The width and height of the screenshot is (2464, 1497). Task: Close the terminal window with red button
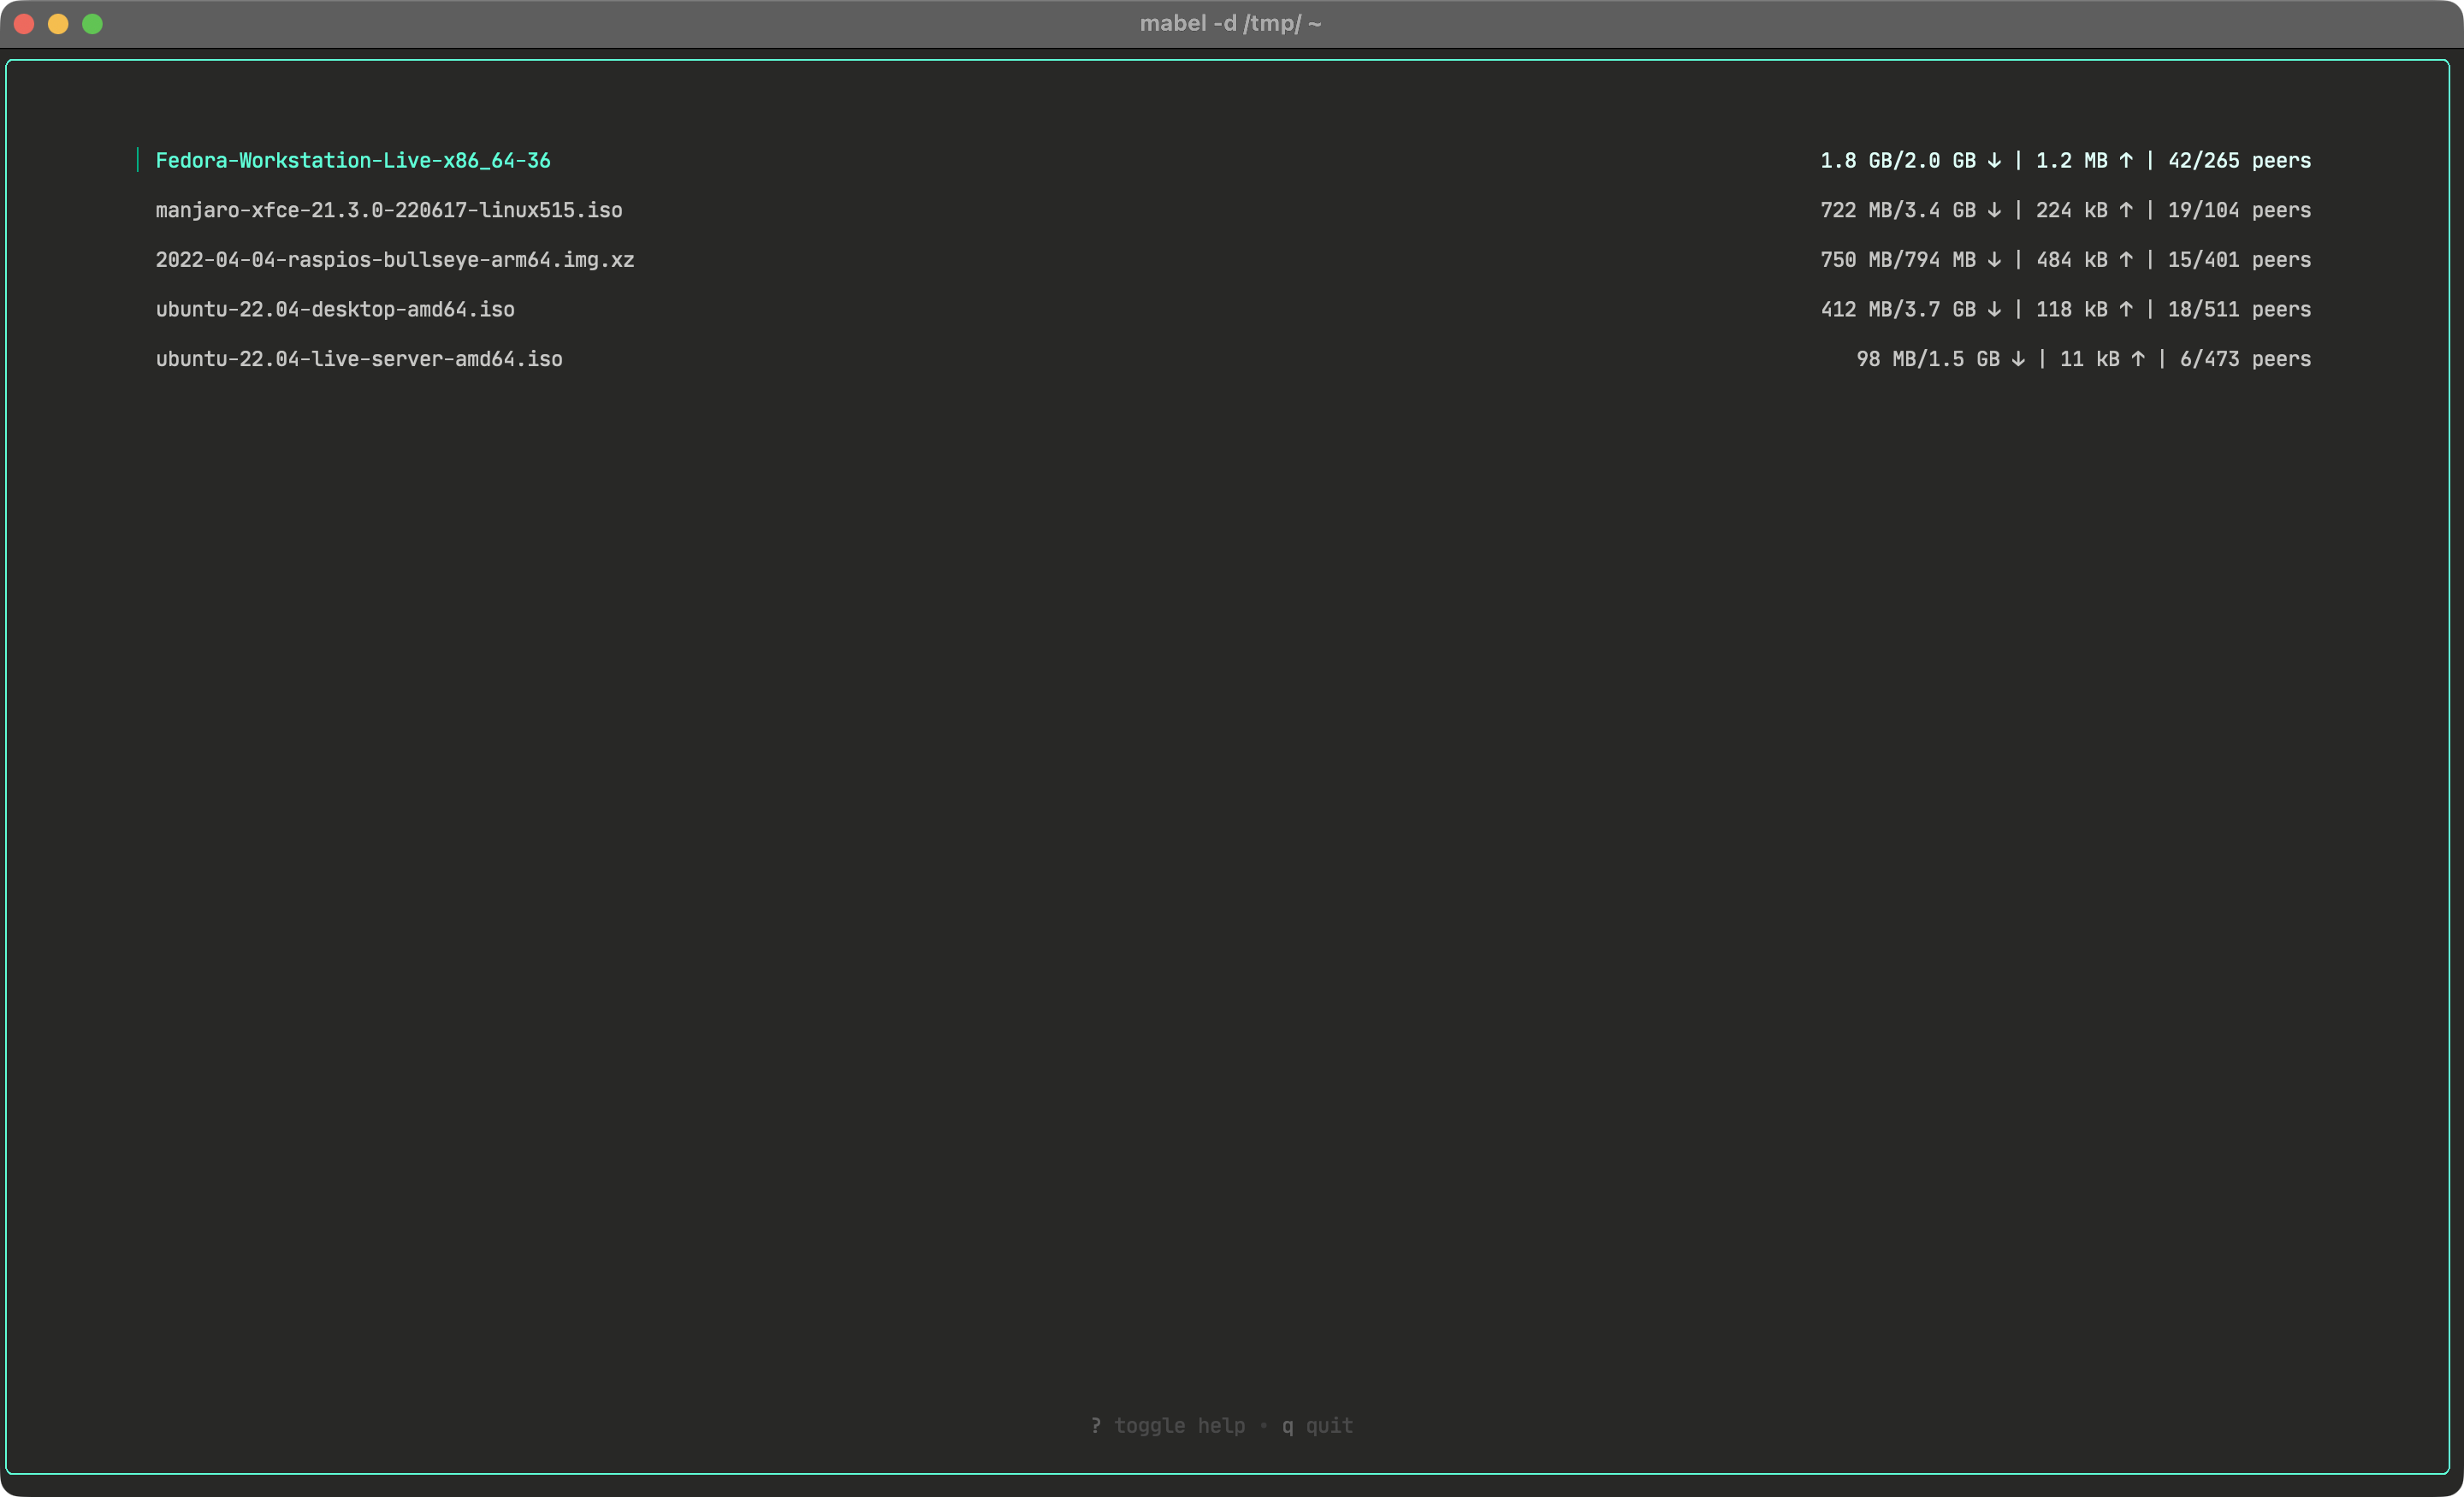click(24, 24)
